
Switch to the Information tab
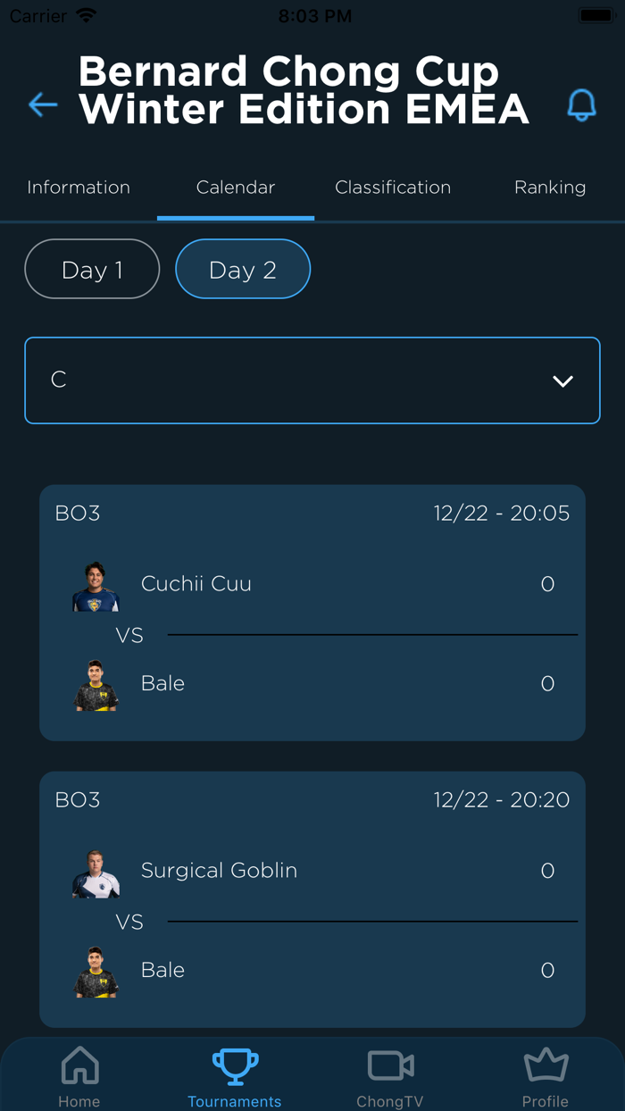(x=79, y=188)
